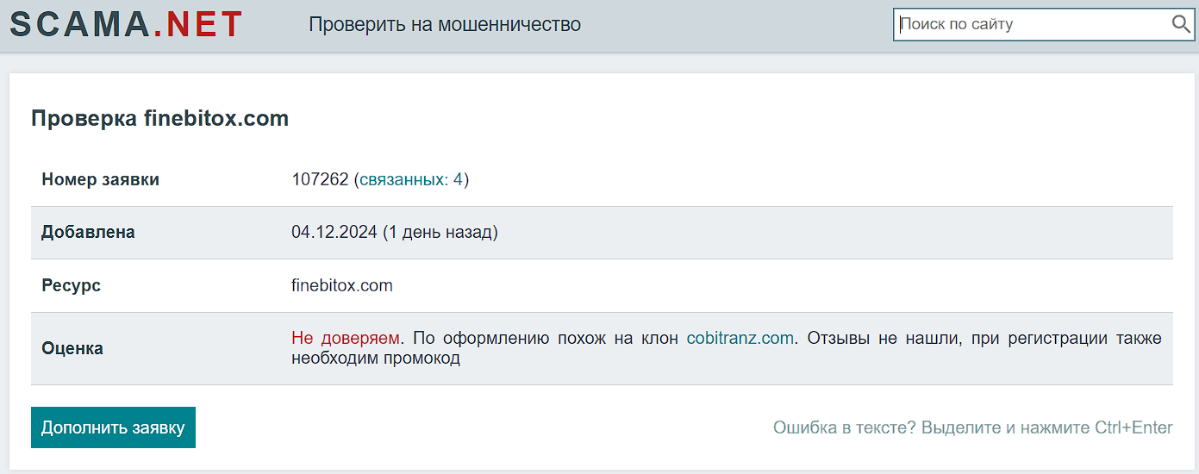
Task: Click the red "Не доверяем" verdict text
Action: click(x=346, y=339)
